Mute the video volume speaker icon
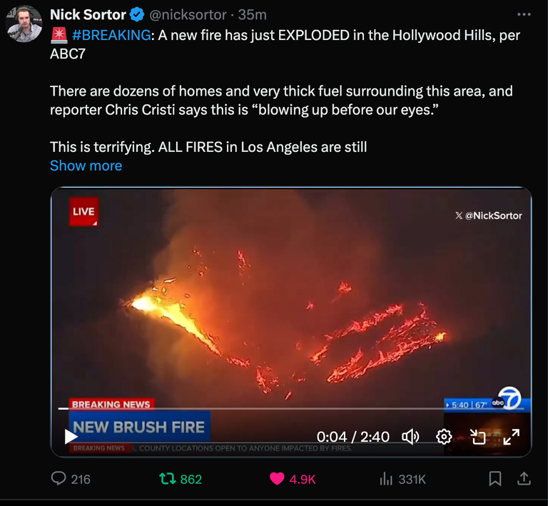This screenshot has height=506, width=548. tap(410, 437)
